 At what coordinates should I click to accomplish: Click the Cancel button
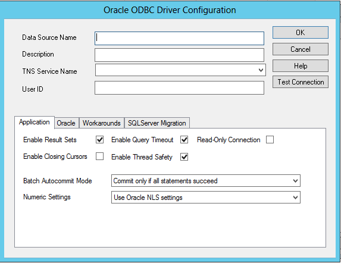301,49
